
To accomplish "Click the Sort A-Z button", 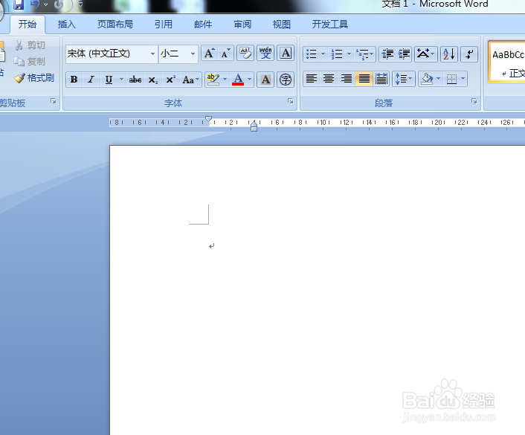I will (x=448, y=54).
